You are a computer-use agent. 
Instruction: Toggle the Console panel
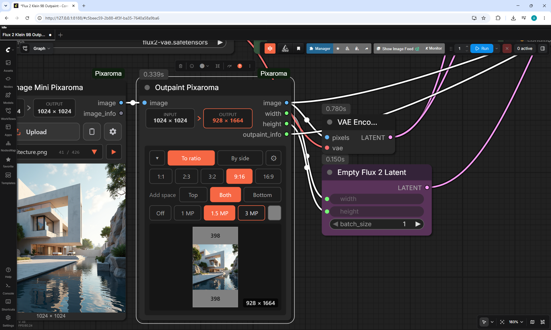click(8, 289)
